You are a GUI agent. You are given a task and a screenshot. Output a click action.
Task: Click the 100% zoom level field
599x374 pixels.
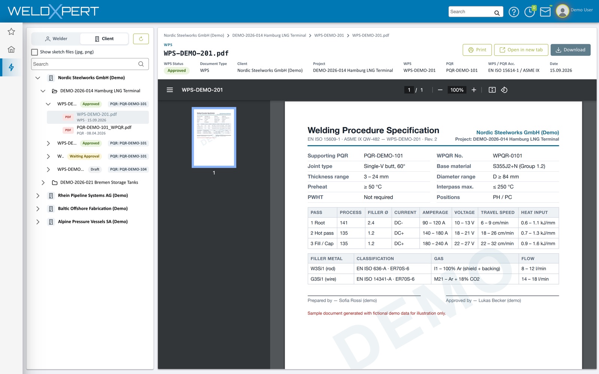pyautogui.click(x=457, y=90)
